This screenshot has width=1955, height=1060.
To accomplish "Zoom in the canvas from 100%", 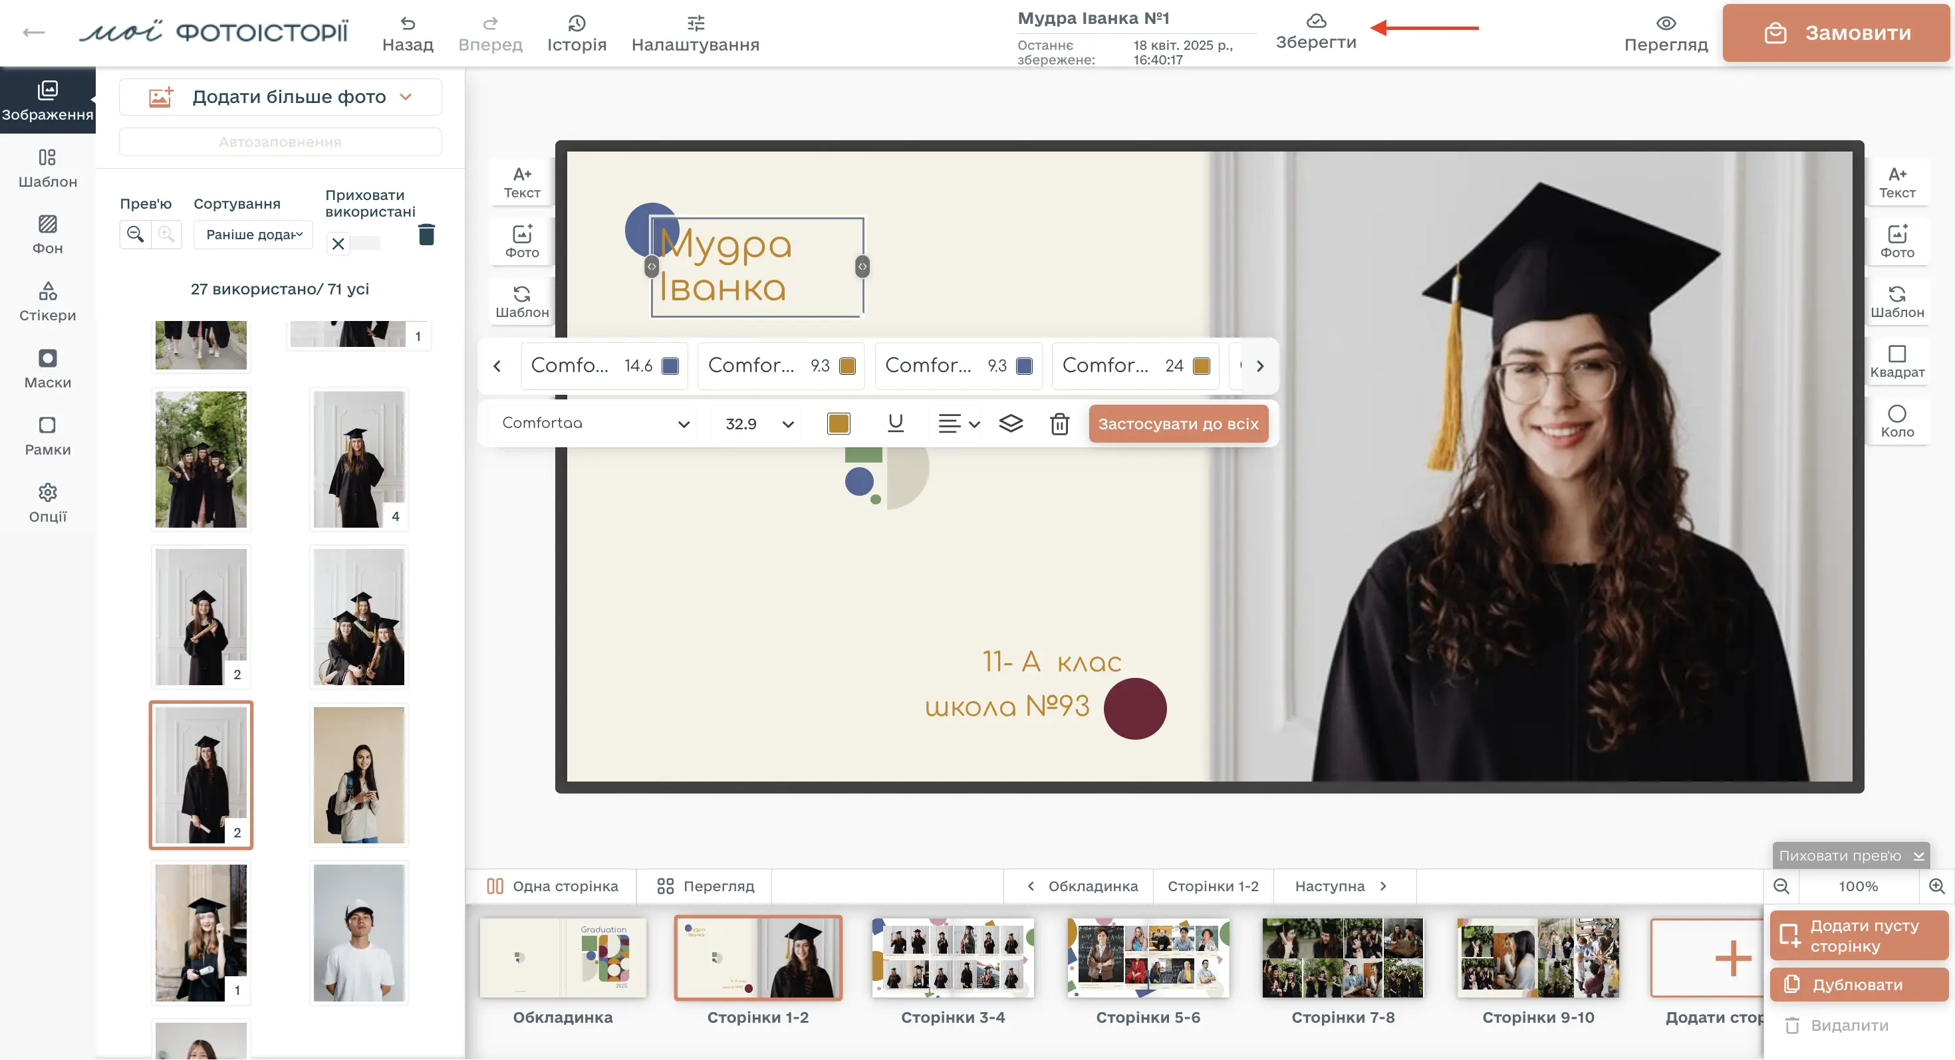I will tap(1936, 887).
